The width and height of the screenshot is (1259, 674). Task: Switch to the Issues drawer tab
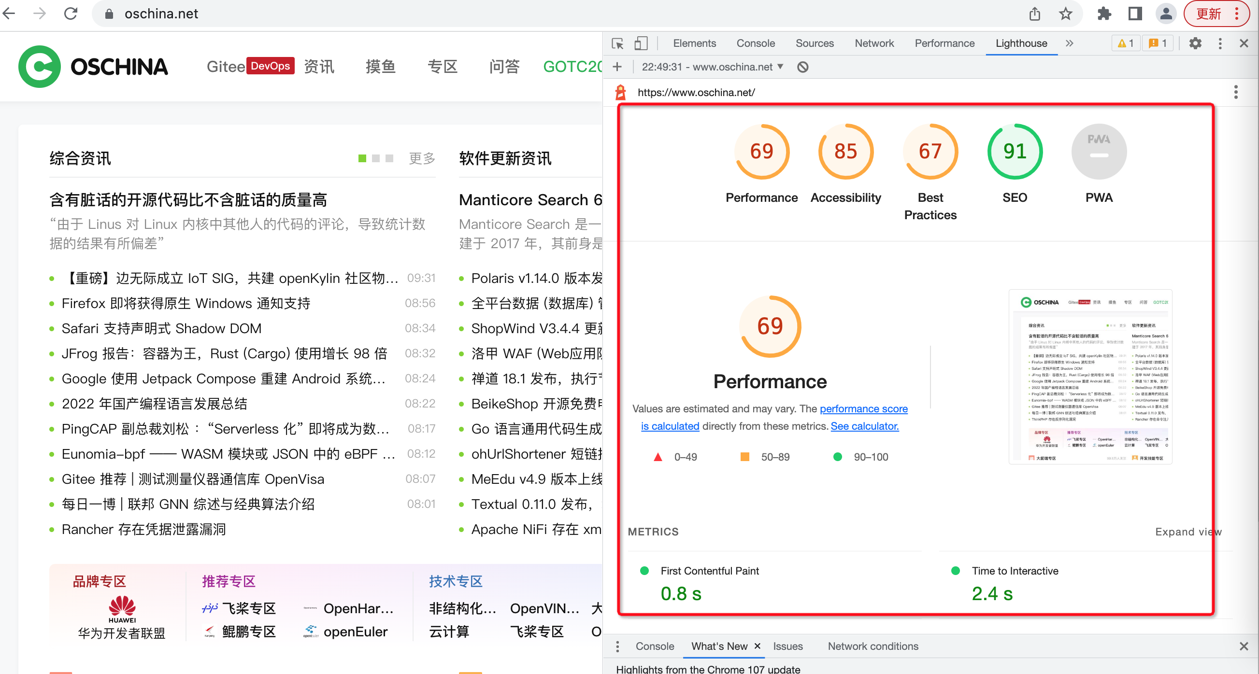[787, 646]
